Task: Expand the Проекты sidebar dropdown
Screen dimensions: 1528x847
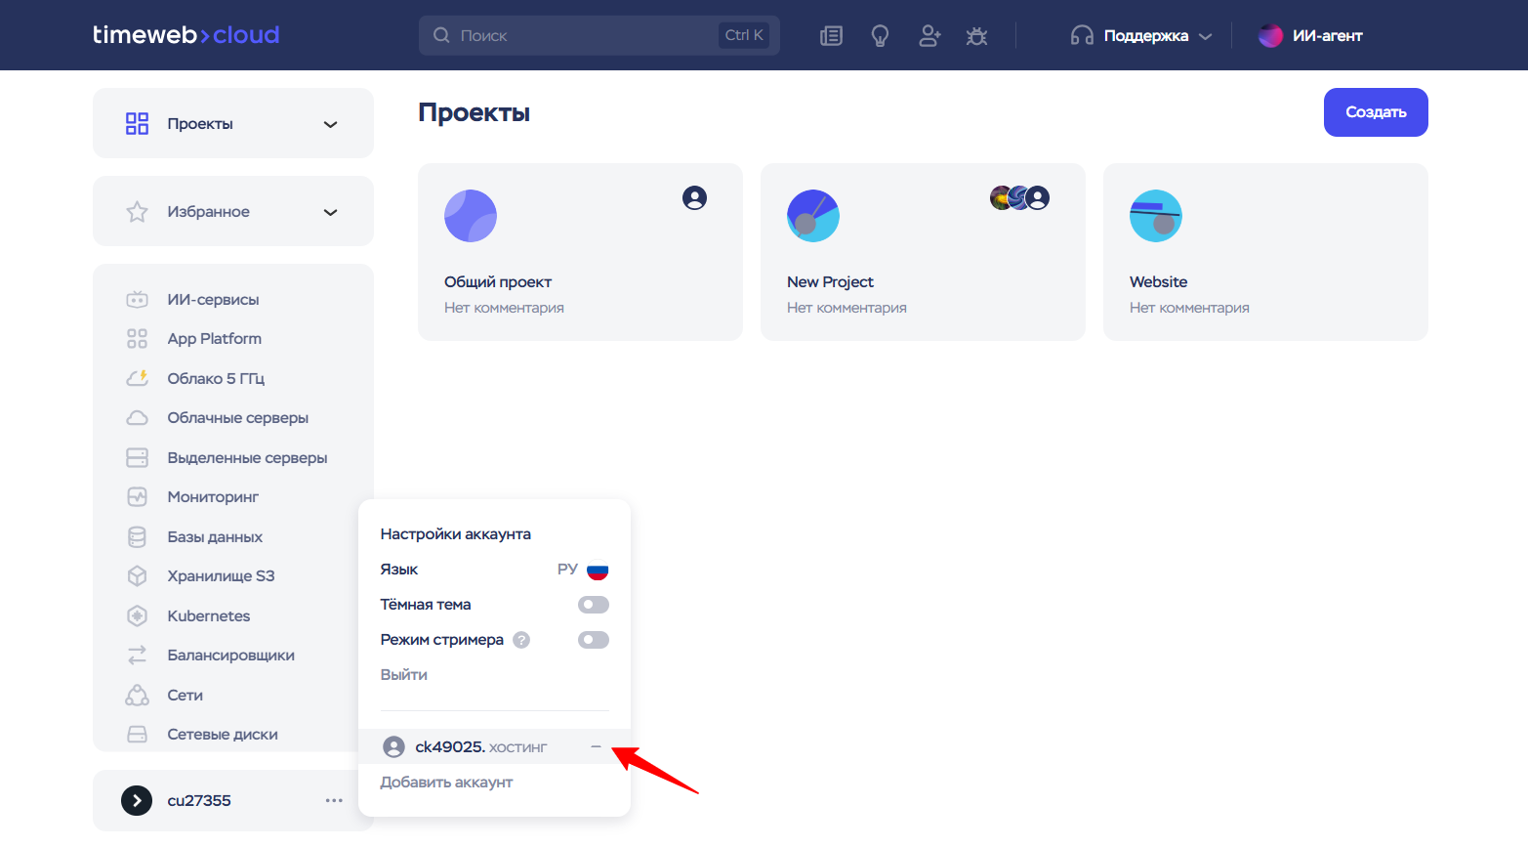Action: tap(331, 124)
